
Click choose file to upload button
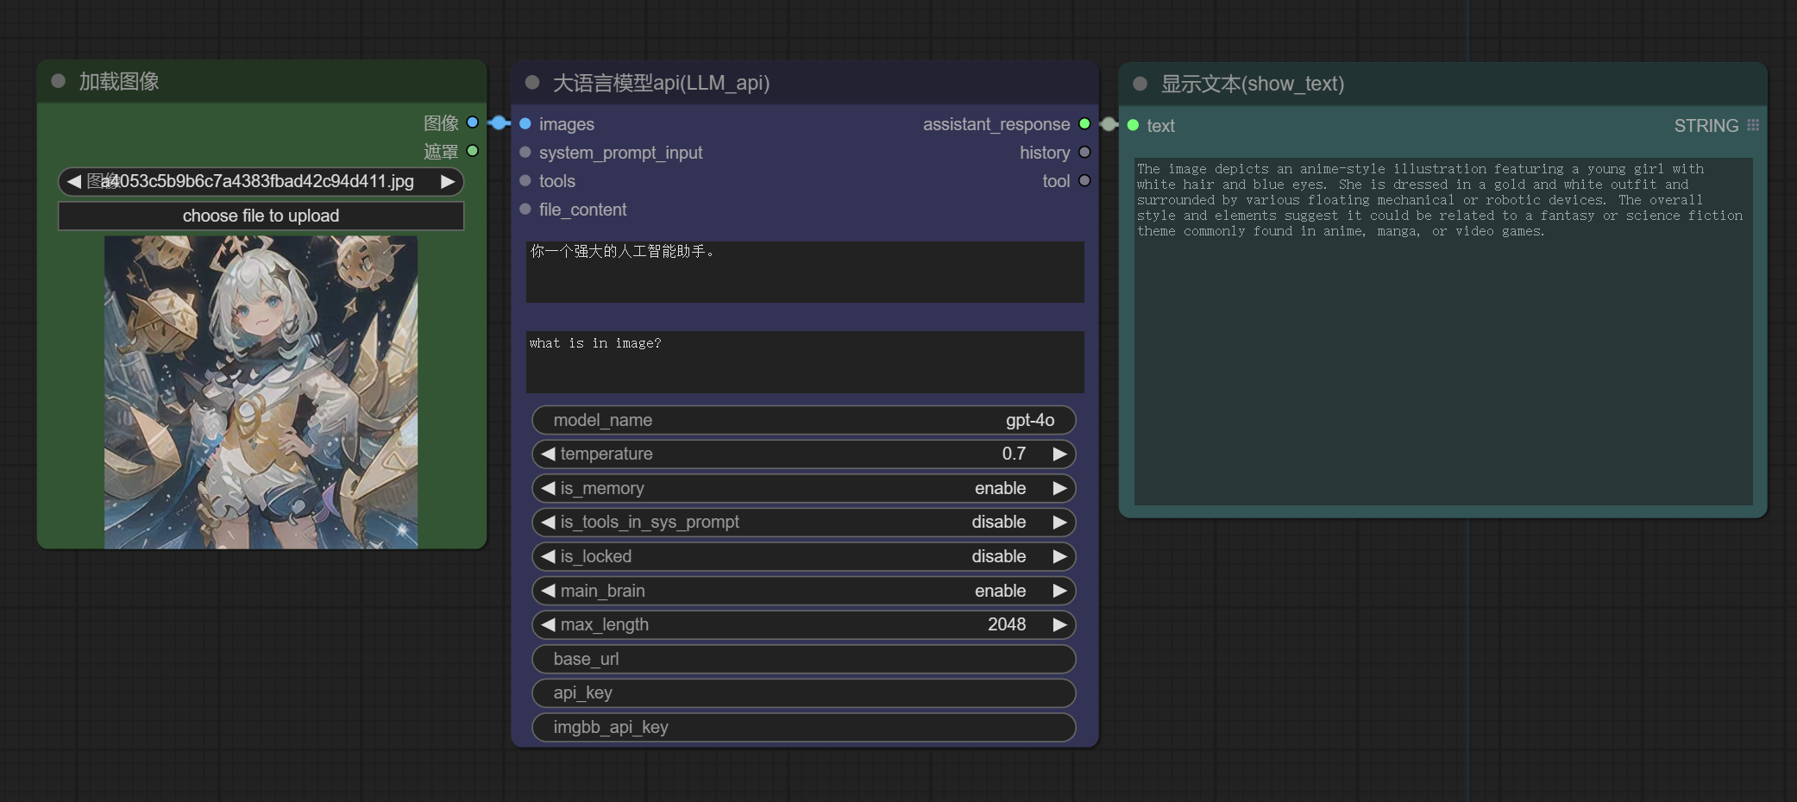[261, 216]
